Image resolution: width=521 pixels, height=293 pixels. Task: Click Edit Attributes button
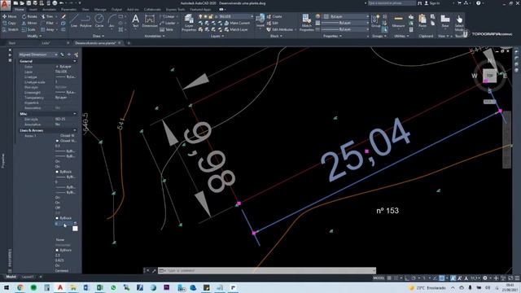tap(280, 29)
